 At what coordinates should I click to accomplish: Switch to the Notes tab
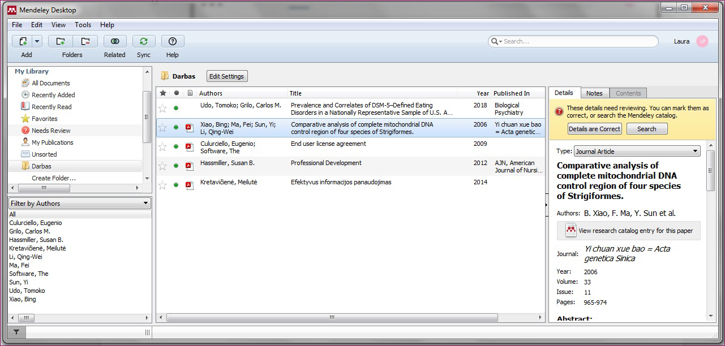[x=594, y=93]
